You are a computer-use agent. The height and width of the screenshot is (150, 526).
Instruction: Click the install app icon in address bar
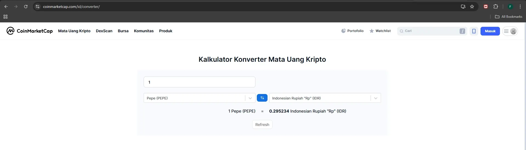(463, 7)
